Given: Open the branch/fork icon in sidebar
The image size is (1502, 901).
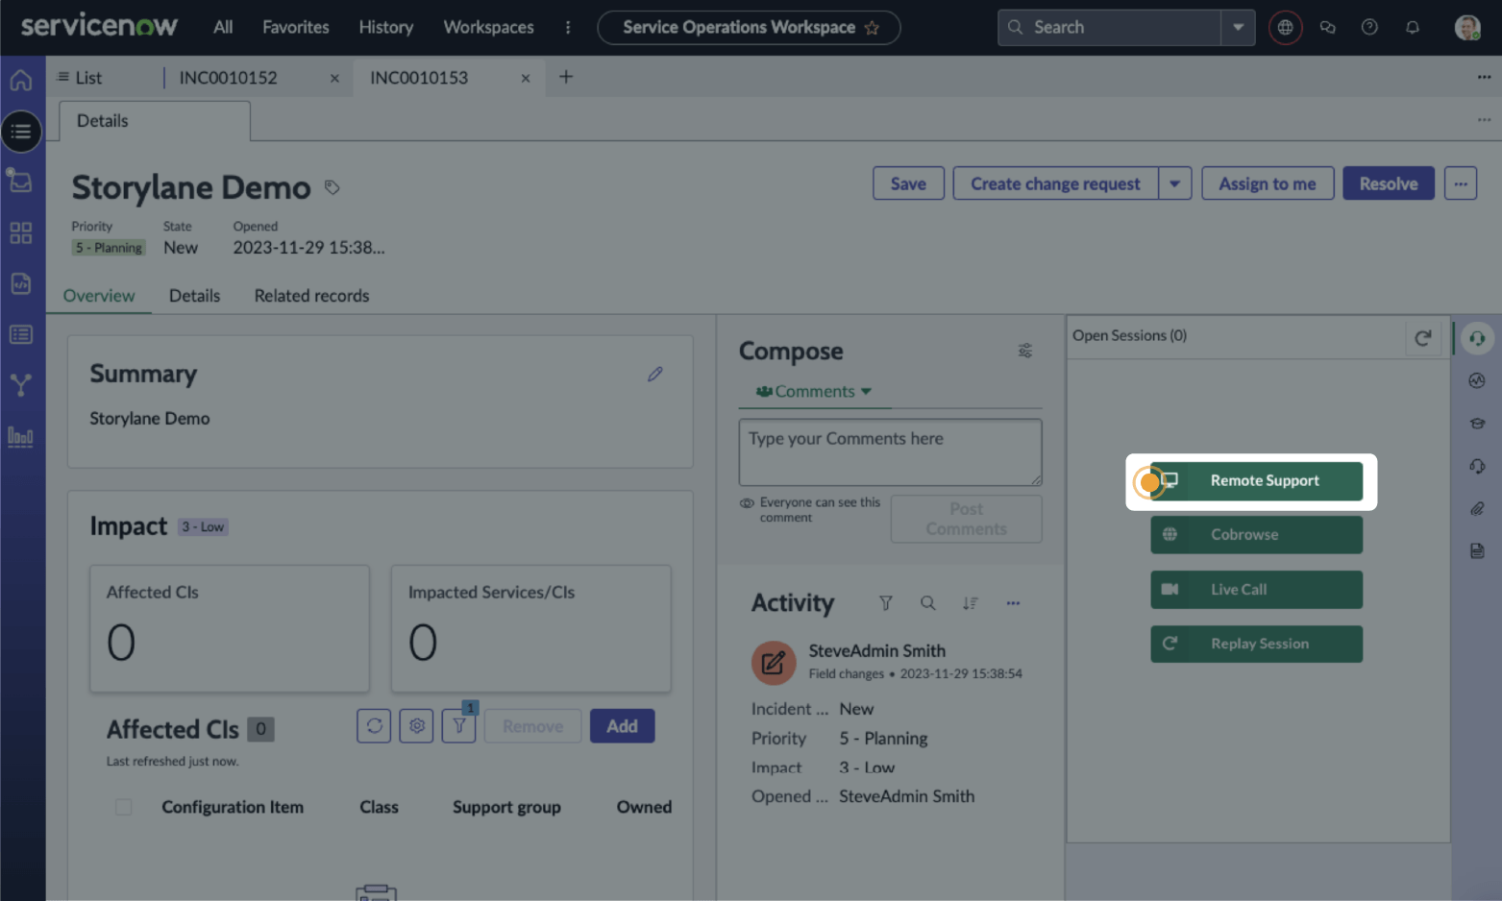Looking at the screenshot, I should [20, 385].
